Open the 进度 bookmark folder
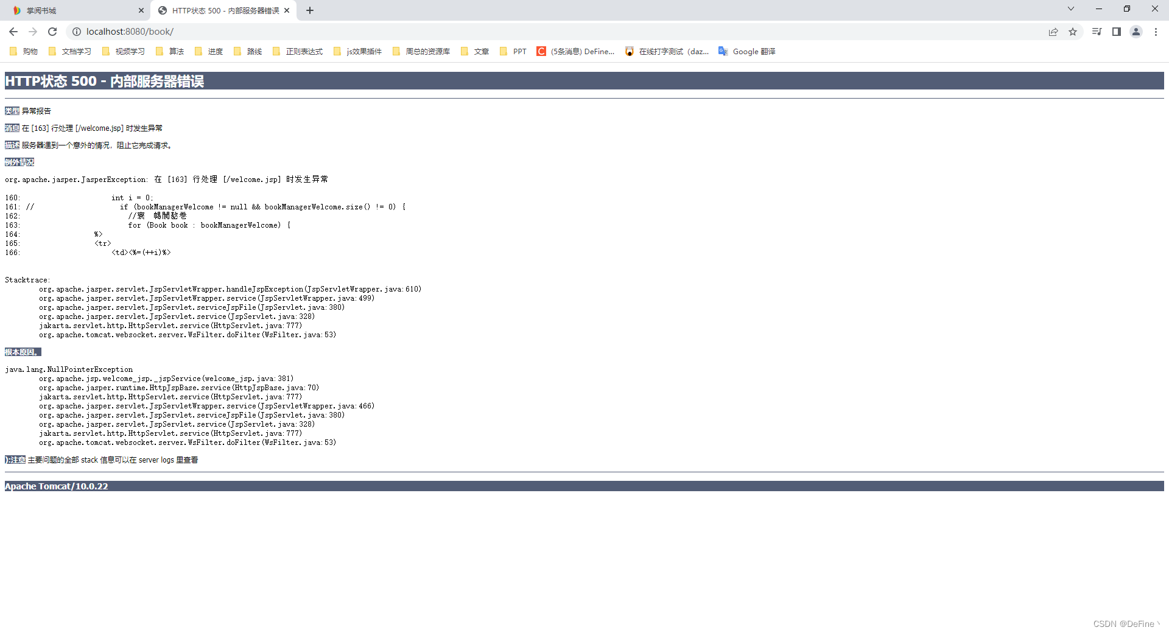The image size is (1169, 633). (x=209, y=51)
